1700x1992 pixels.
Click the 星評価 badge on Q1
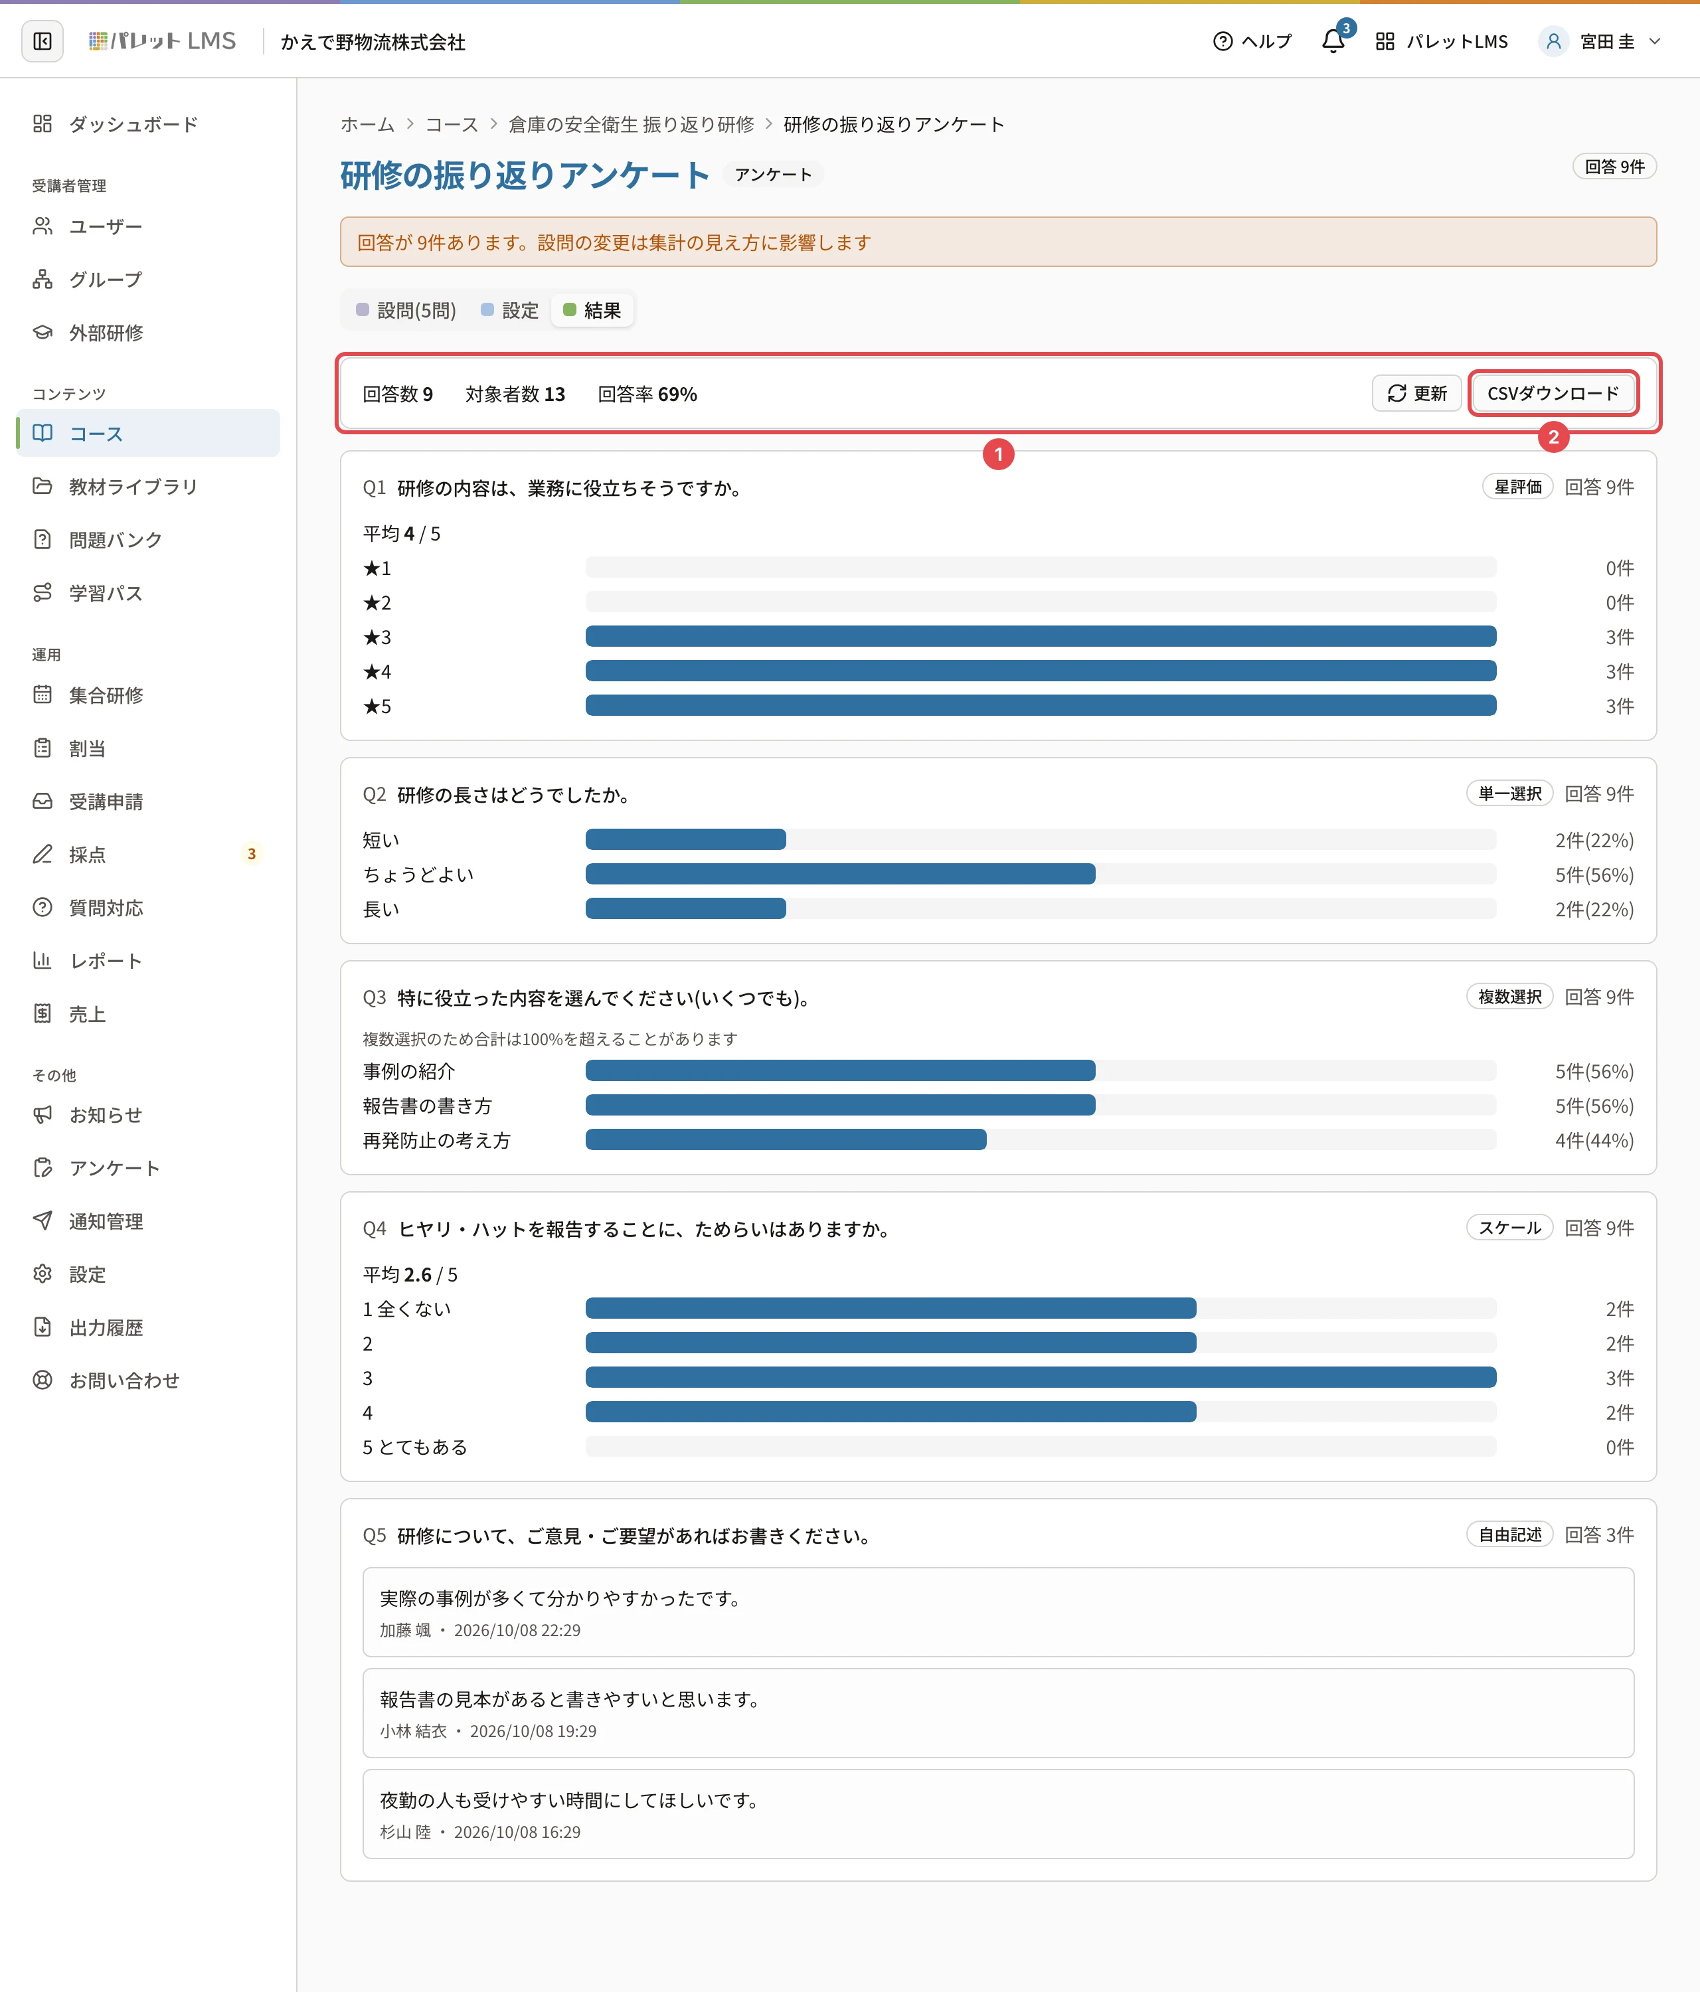(x=1517, y=487)
